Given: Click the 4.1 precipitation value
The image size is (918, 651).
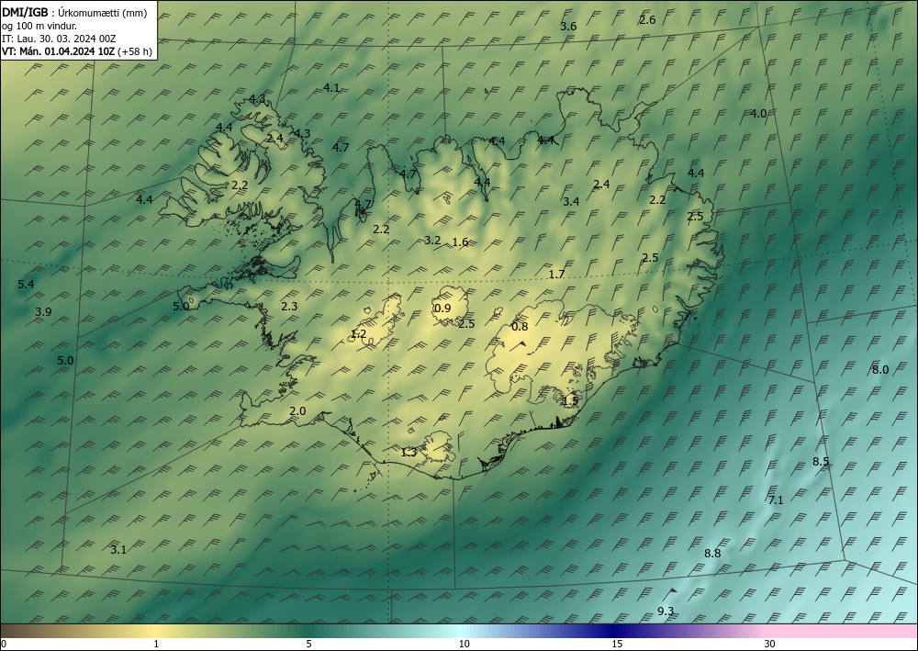Looking at the screenshot, I should tap(331, 88).
